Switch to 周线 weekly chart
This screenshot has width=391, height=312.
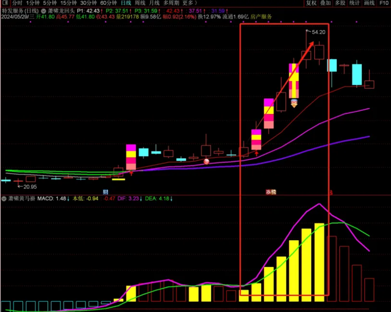(x=140, y=3)
